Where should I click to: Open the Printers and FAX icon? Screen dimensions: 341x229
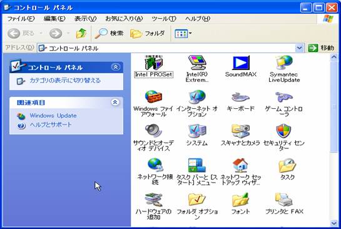(284, 200)
